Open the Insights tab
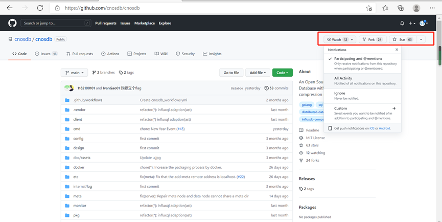This screenshot has width=442, height=222. (212, 54)
